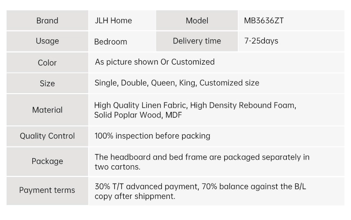Screen dimensions: 351x220
Task: Click the Color label cell
Action: point(47,63)
